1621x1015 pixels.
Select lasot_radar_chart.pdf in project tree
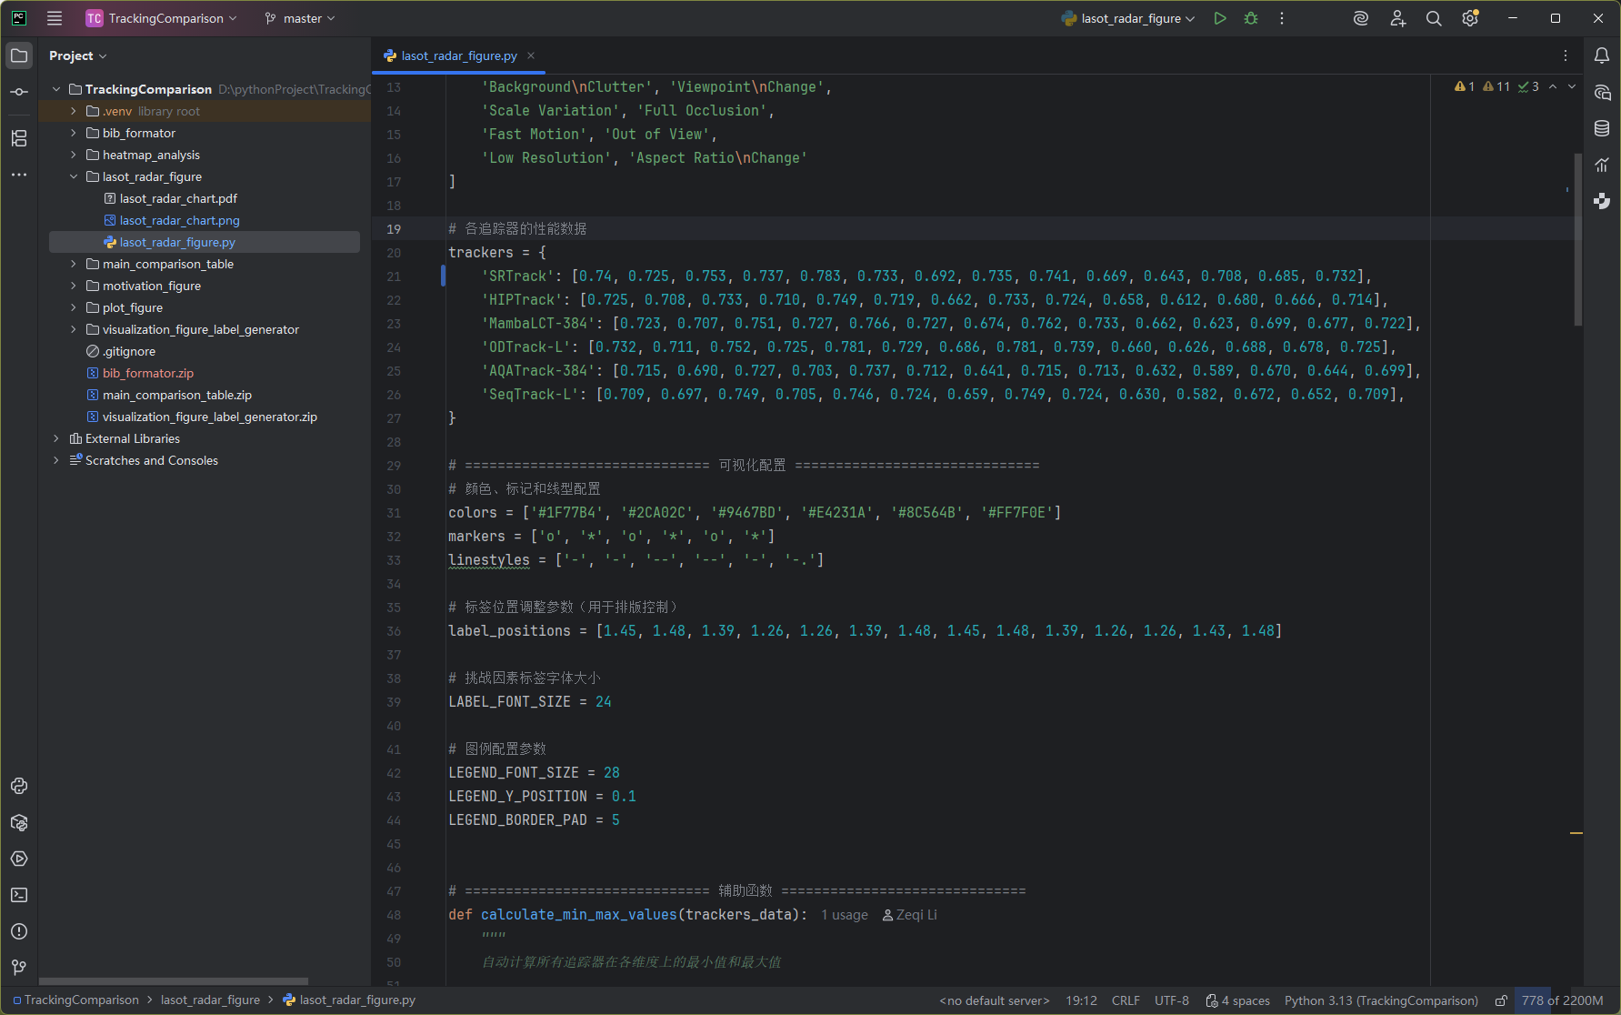(171, 198)
